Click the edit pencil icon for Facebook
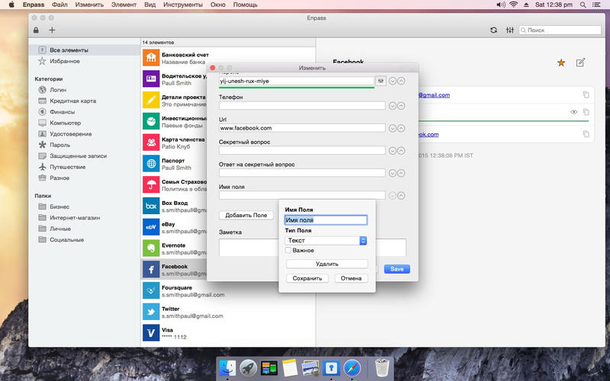The height and width of the screenshot is (381, 610). (581, 62)
